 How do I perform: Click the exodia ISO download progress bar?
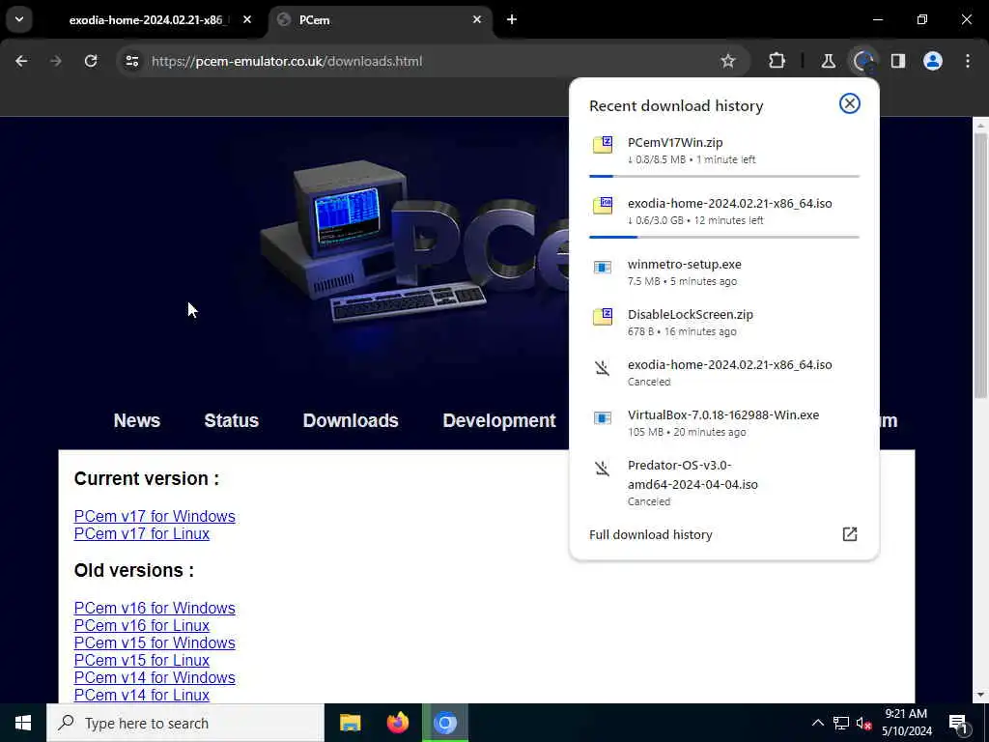(724, 237)
